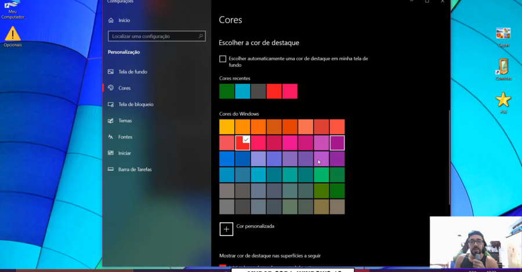Select the checked red Windows color swatch

pyautogui.click(x=242, y=143)
